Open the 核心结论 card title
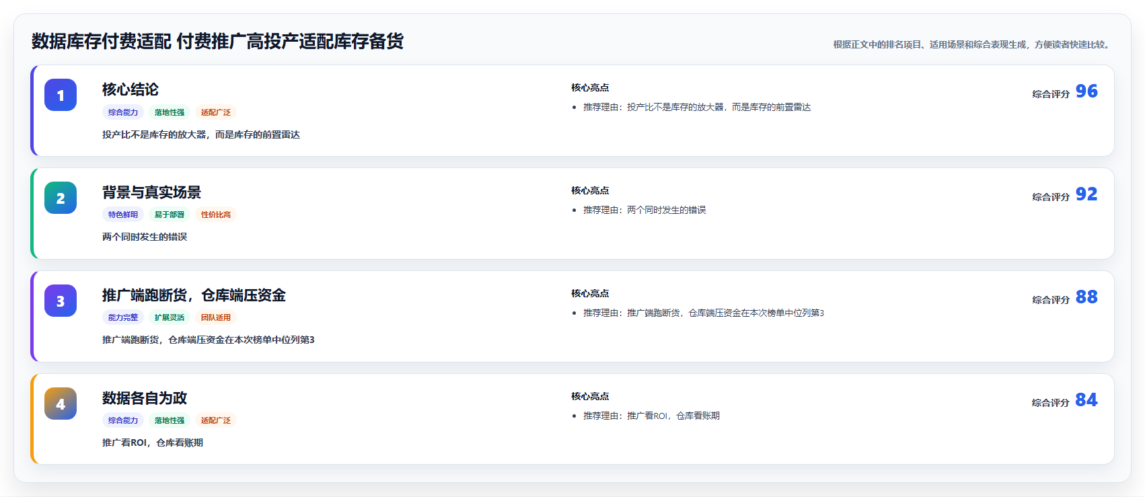1145x497 pixels. (x=131, y=89)
